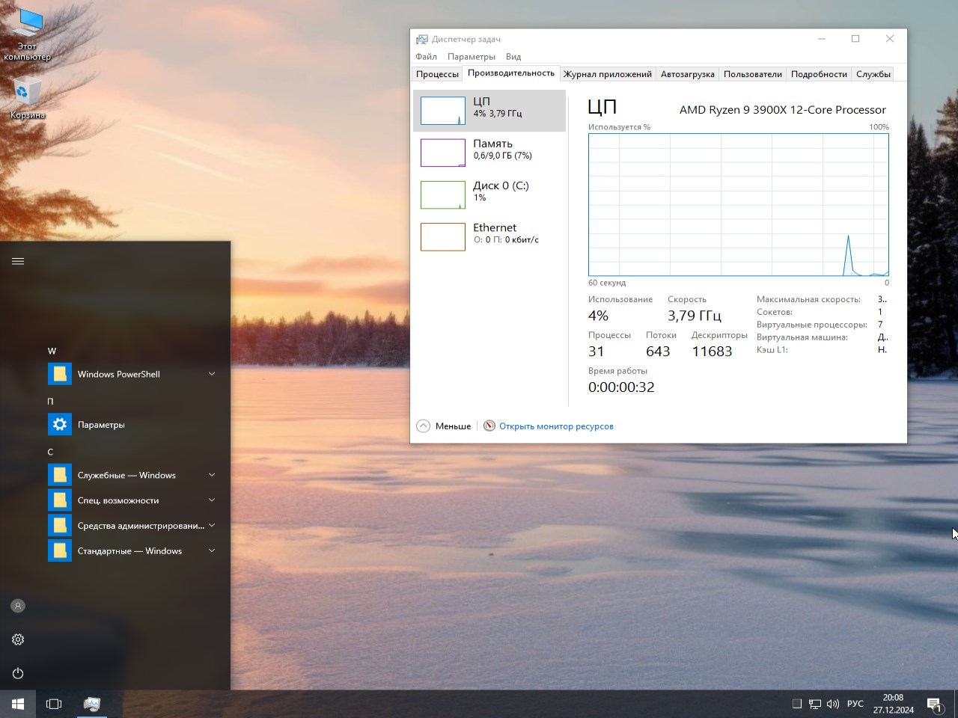Open Параметры gear tile in Start list
Viewport: 958px width, 718px height.
coord(60,424)
